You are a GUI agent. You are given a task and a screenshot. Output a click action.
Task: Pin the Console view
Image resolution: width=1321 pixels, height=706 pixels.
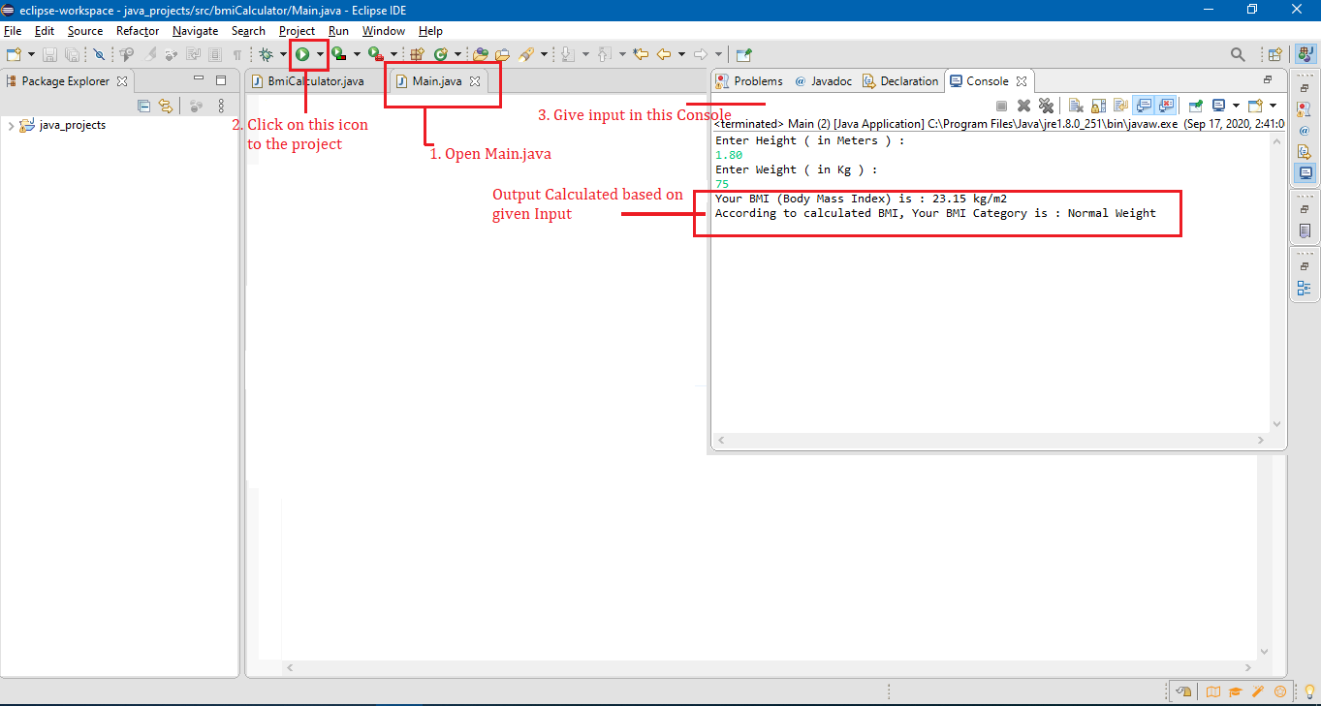tap(1195, 106)
